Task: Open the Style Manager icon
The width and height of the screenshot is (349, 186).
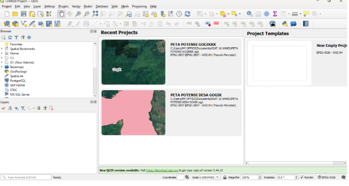Action: (49, 14)
